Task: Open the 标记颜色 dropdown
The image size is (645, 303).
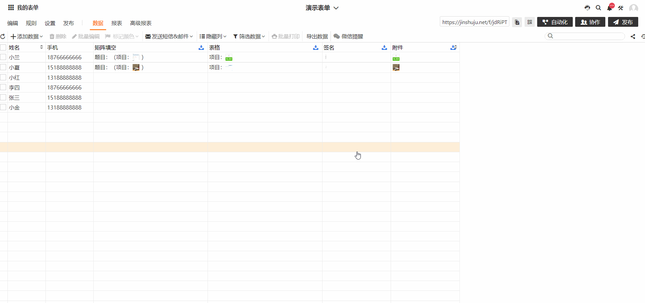Action: click(x=122, y=36)
